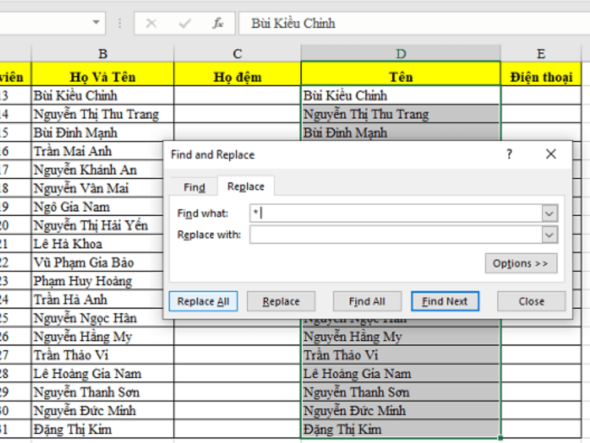Image resolution: width=590 pixels, height=443 pixels.
Task: Click into the Replace with text field
Action: click(x=395, y=235)
